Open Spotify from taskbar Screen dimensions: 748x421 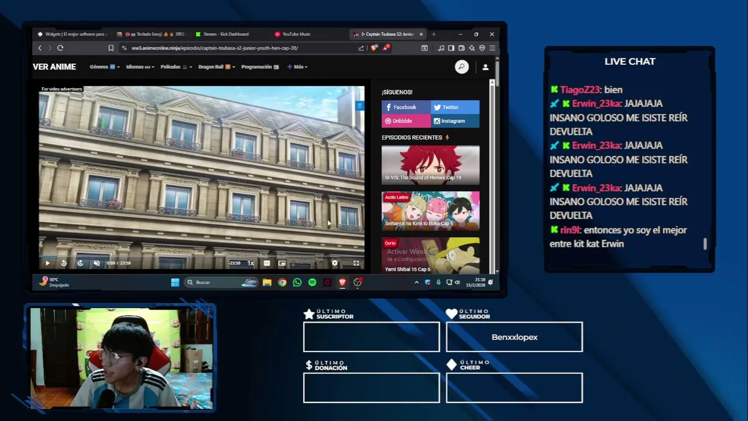coord(313,282)
